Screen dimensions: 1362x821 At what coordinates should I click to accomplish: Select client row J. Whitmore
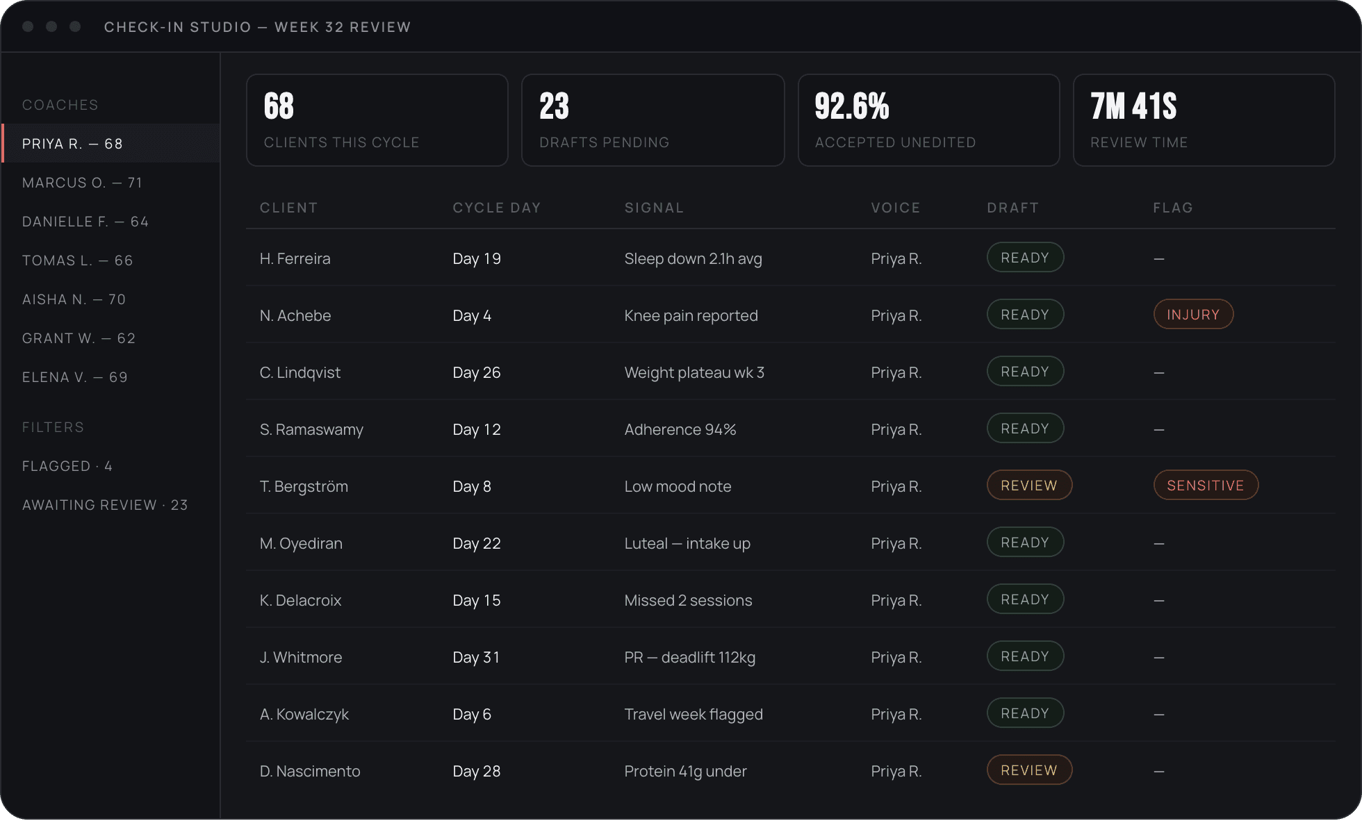pyautogui.click(x=790, y=657)
